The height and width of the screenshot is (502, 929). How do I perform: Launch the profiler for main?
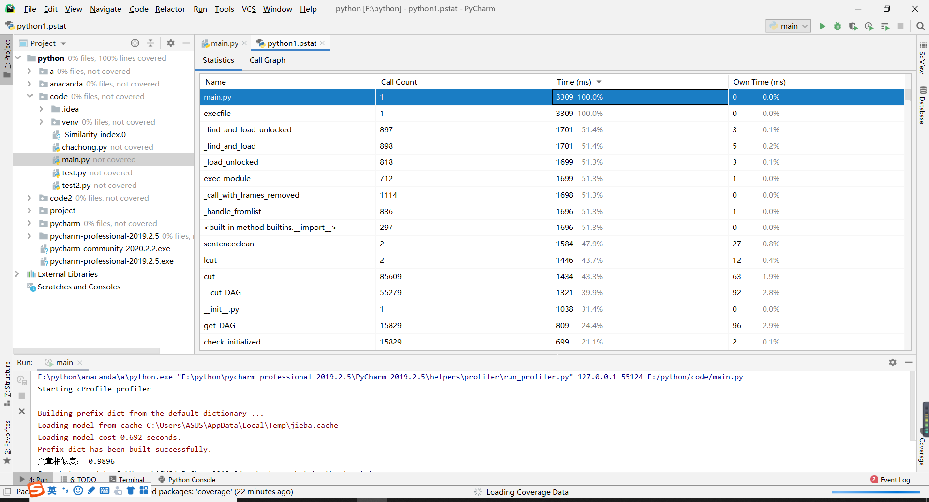[x=869, y=26]
